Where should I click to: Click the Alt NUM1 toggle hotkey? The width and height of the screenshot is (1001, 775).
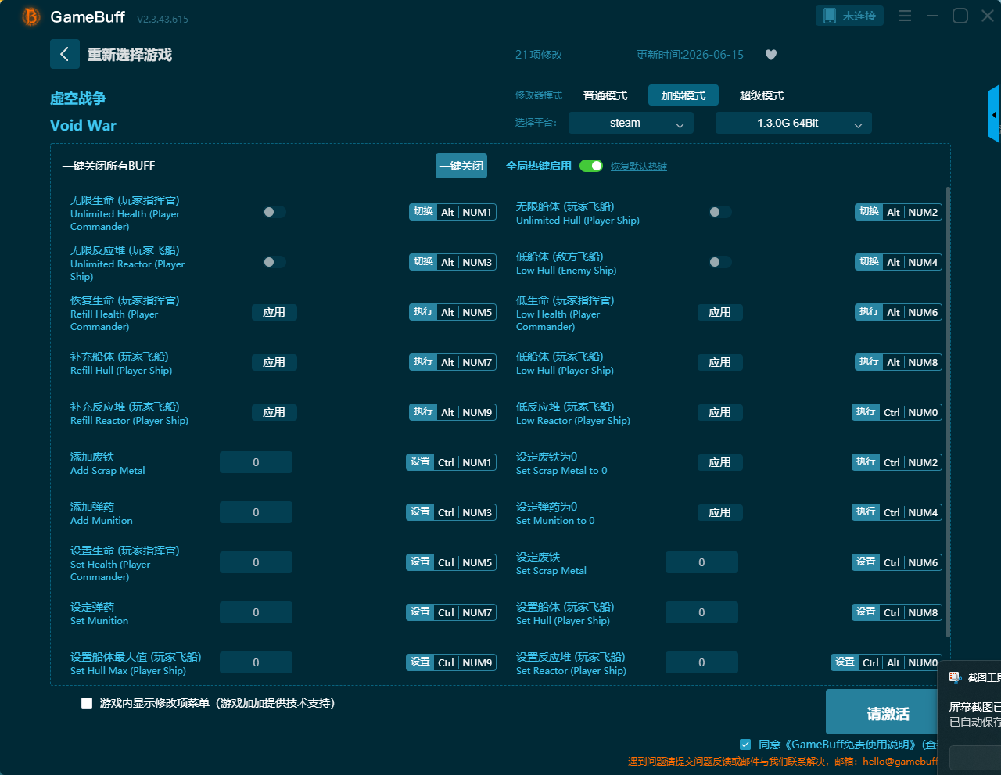[x=453, y=212]
